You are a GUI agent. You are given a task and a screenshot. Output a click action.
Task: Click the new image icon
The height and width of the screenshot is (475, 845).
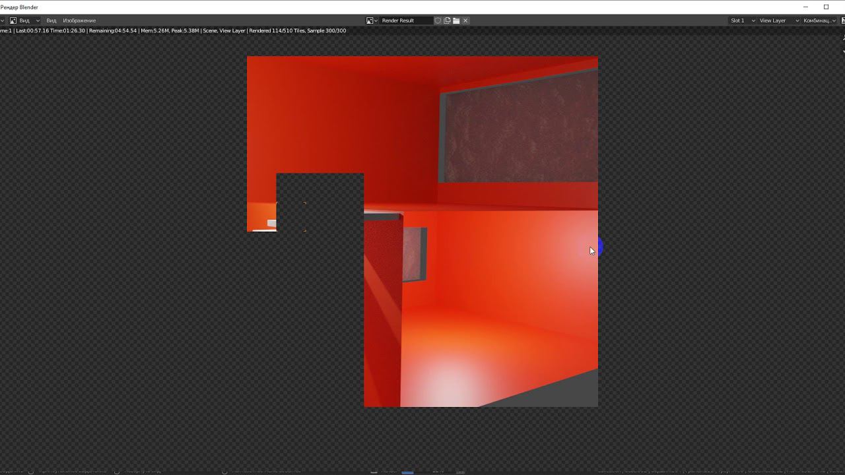pyautogui.click(x=447, y=20)
